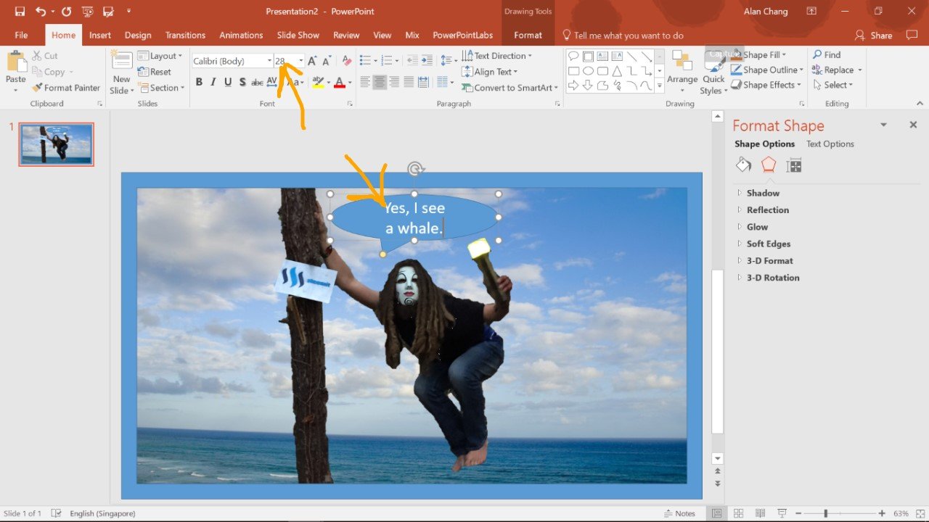Click Decrease List Level icon

pos(412,61)
